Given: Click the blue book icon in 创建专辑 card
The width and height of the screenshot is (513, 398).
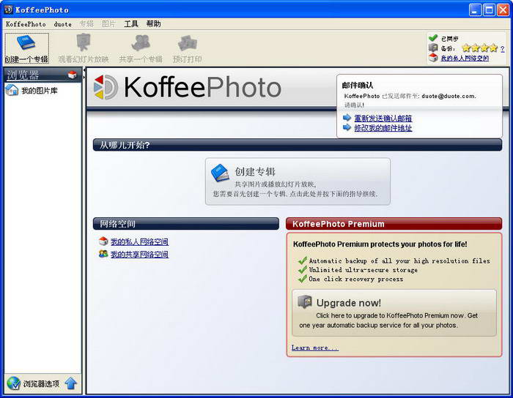Looking at the screenshot, I should [x=220, y=173].
